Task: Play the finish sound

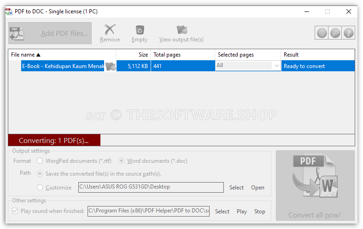Action: 242,212
